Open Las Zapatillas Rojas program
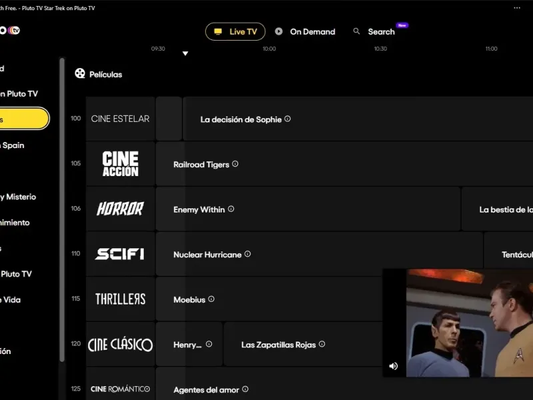 (303, 344)
